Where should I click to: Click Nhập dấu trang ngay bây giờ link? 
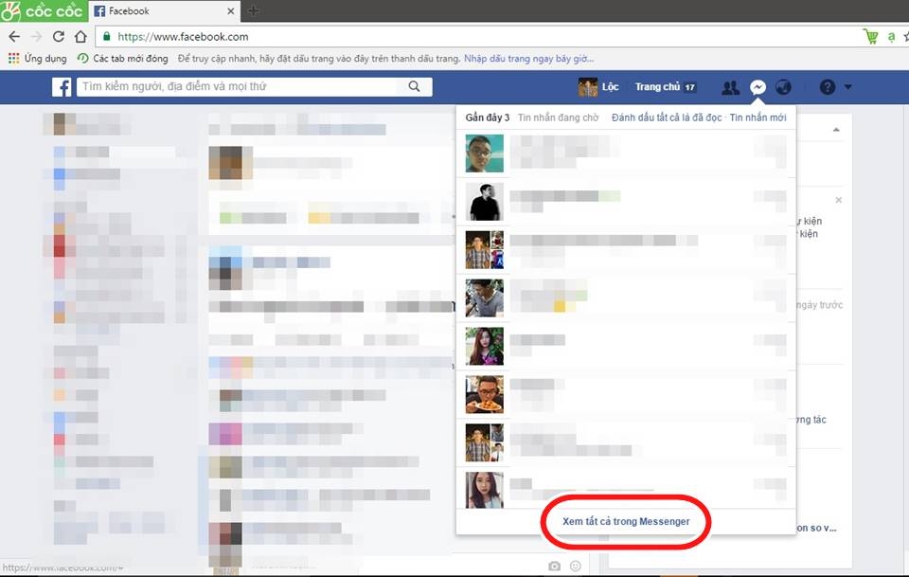[528, 59]
